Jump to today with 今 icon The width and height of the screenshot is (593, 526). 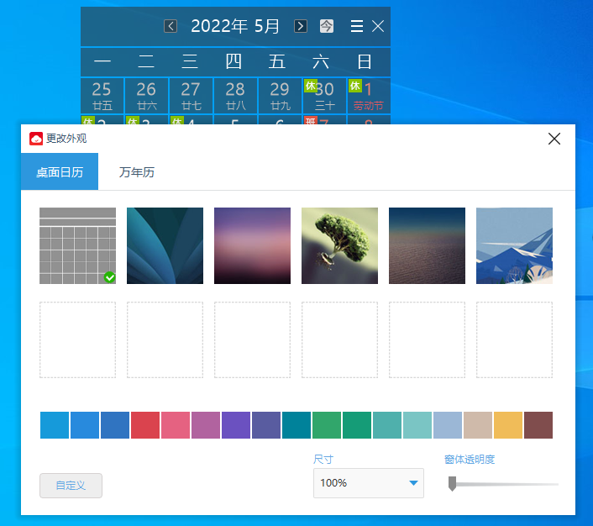(327, 26)
